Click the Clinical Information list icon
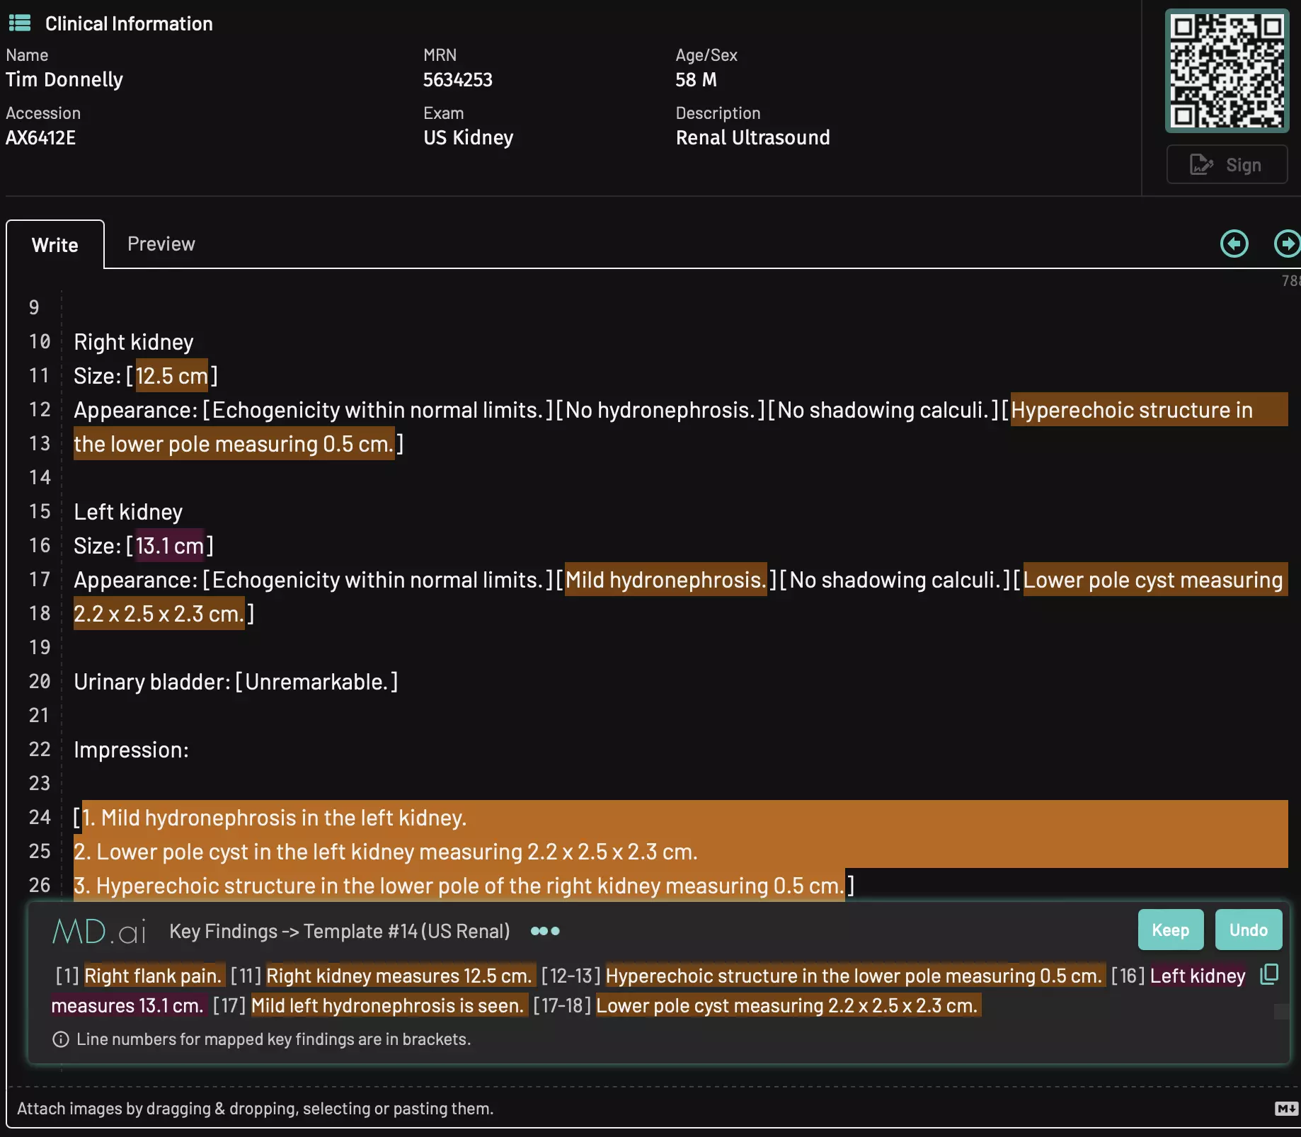Image resolution: width=1301 pixels, height=1137 pixels. click(20, 23)
